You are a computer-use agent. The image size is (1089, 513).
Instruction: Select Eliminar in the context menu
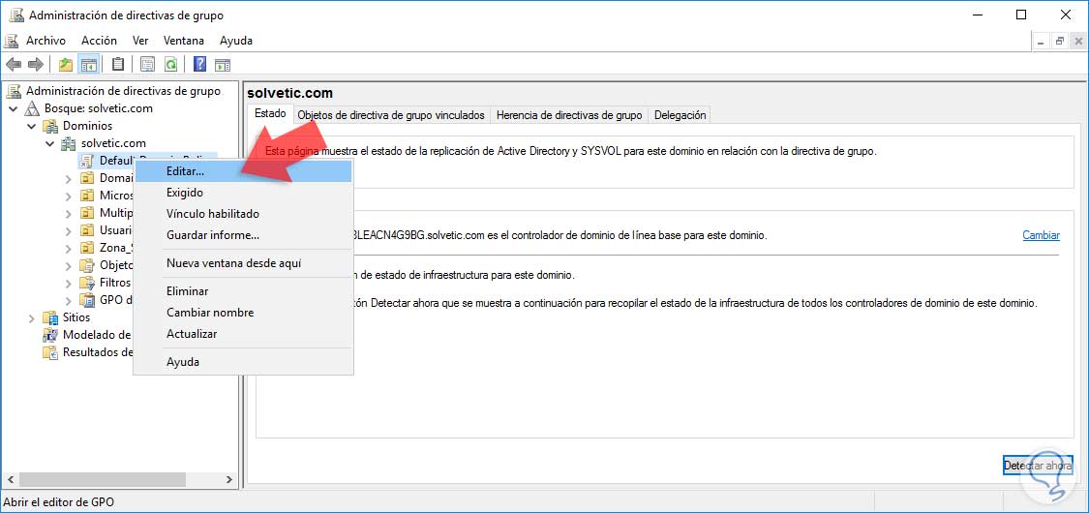click(243, 291)
